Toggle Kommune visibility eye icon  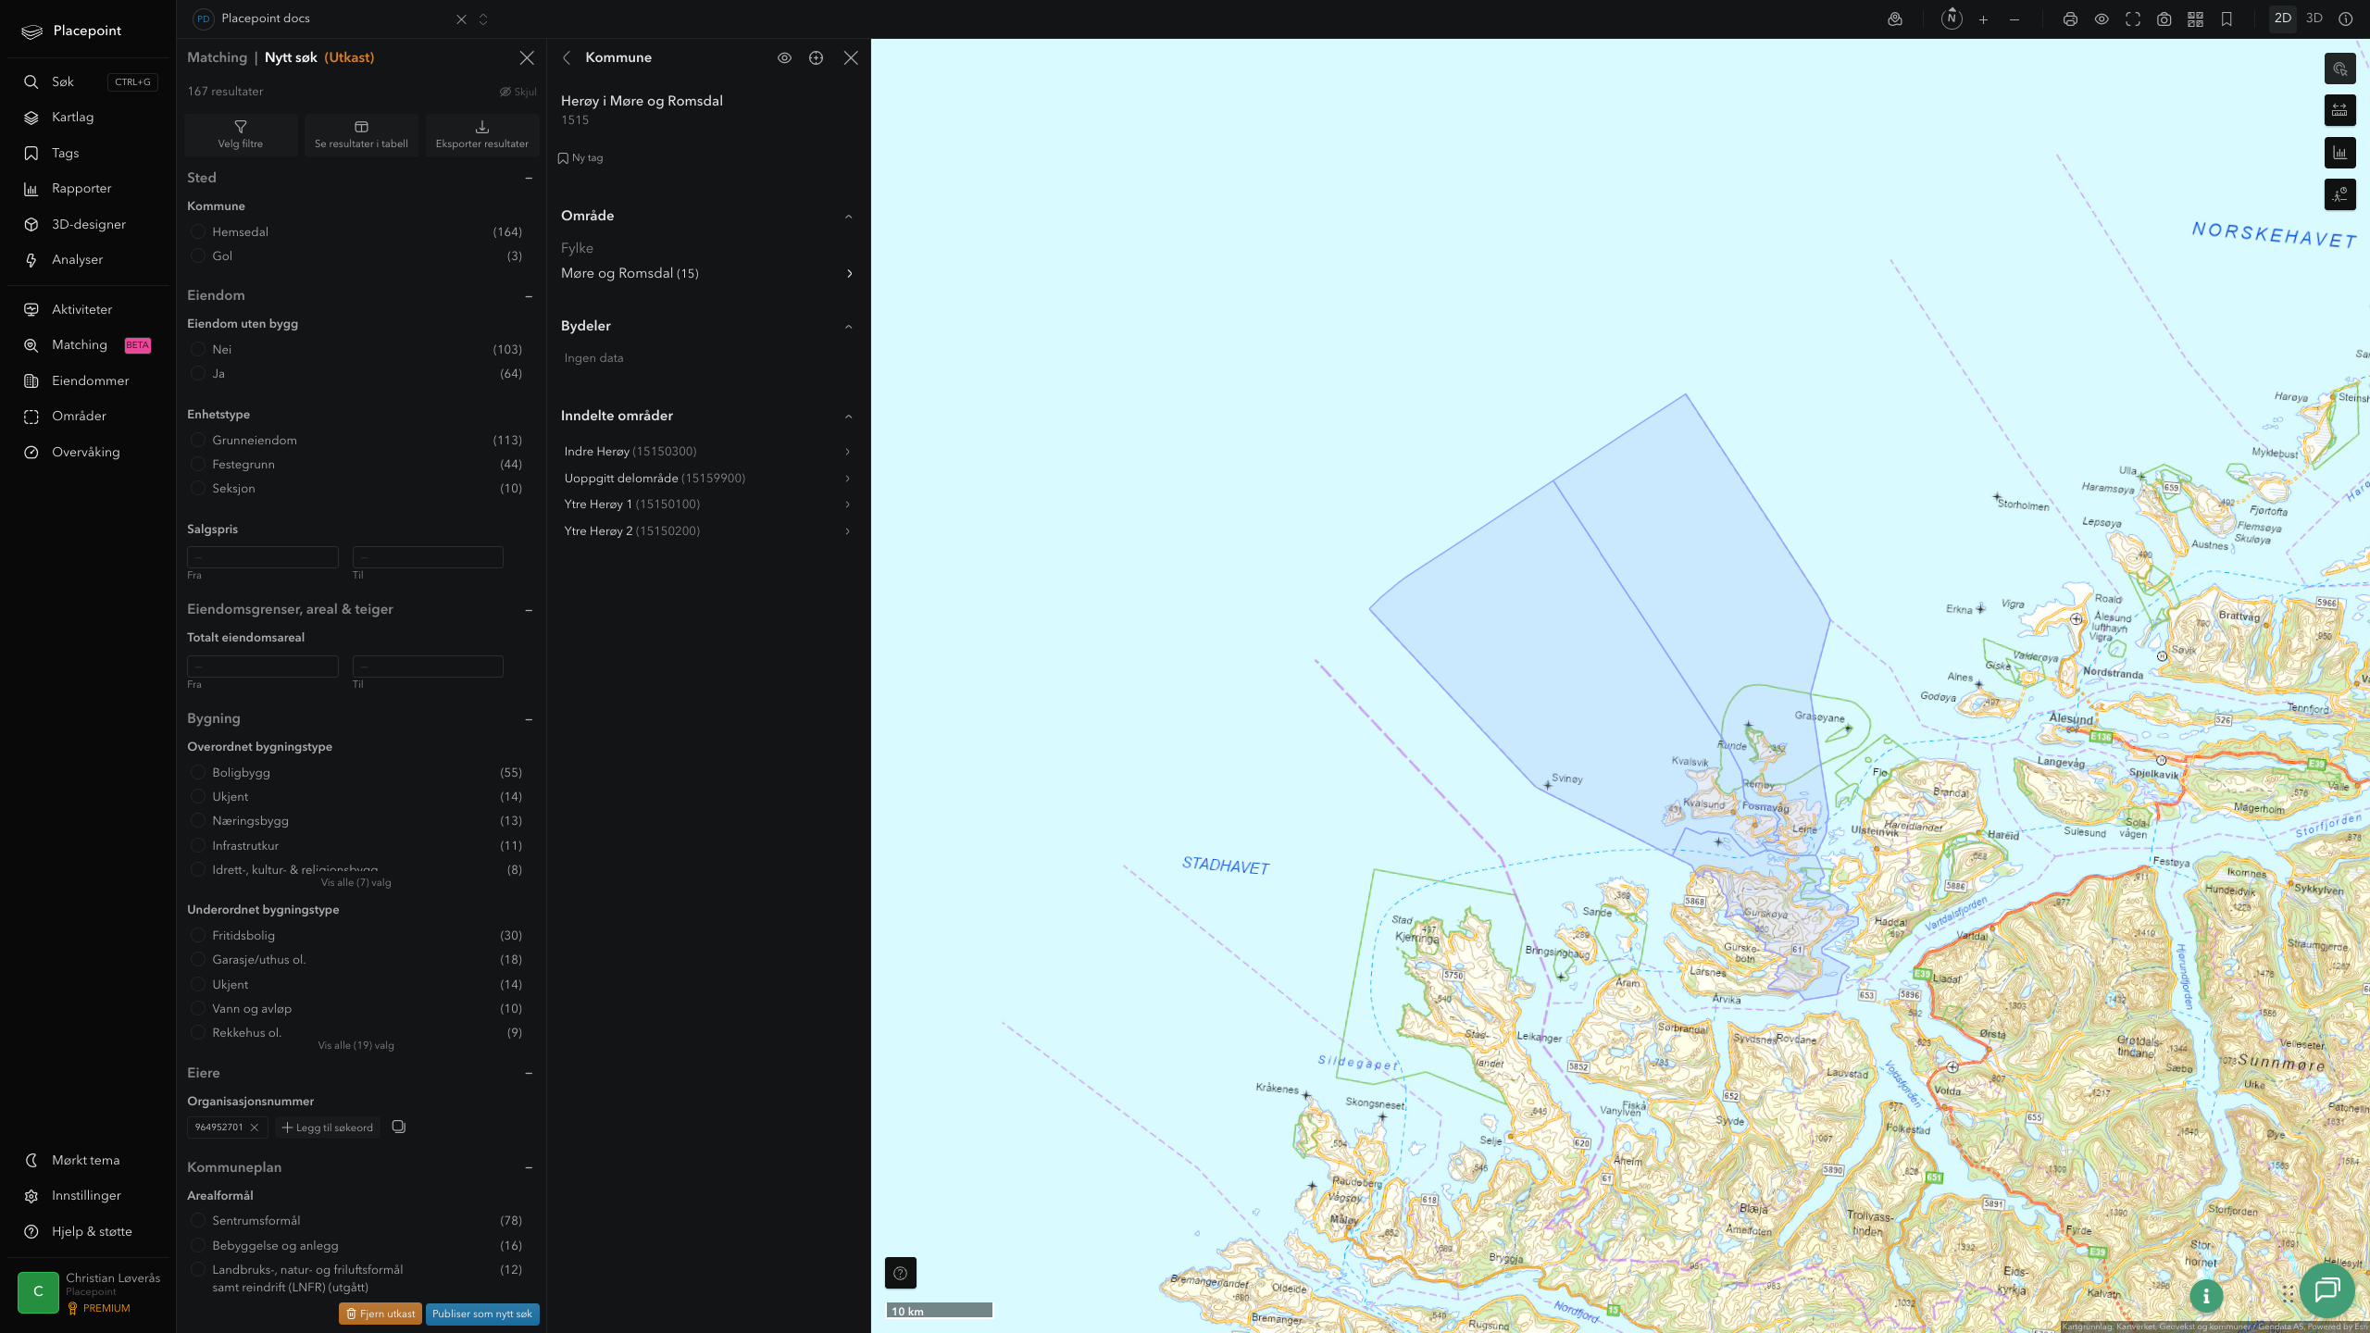tap(784, 57)
